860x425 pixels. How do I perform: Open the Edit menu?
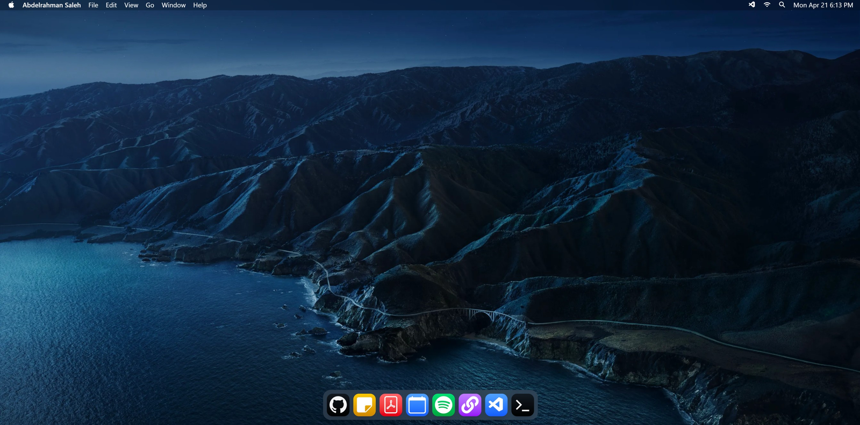coord(111,5)
